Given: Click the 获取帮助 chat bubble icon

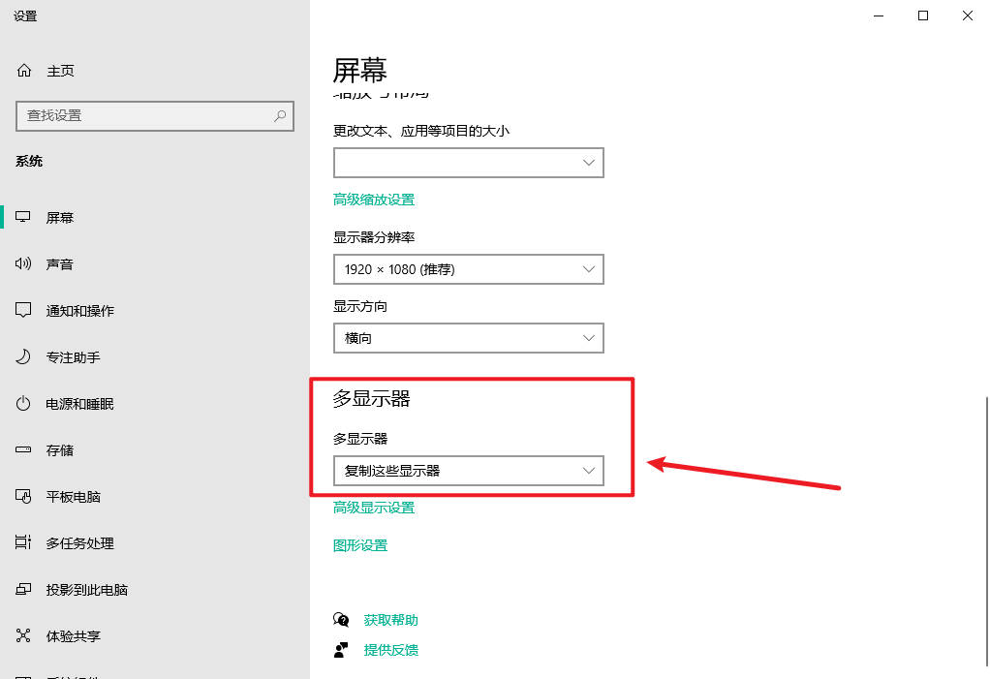Looking at the screenshot, I should tap(341, 620).
